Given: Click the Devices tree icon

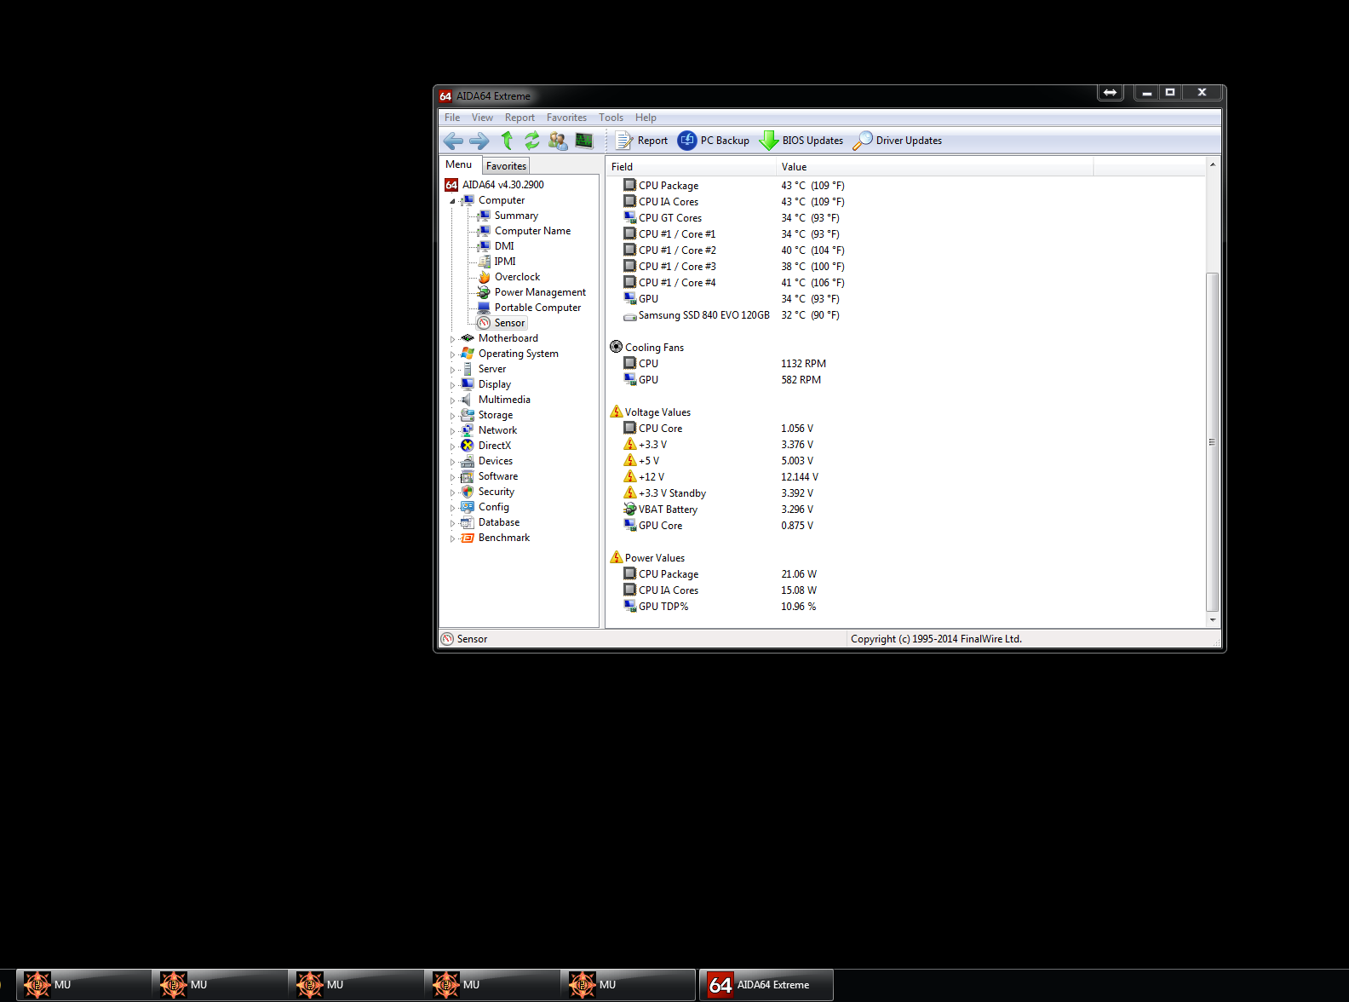Looking at the screenshot, I should (468, 461).
